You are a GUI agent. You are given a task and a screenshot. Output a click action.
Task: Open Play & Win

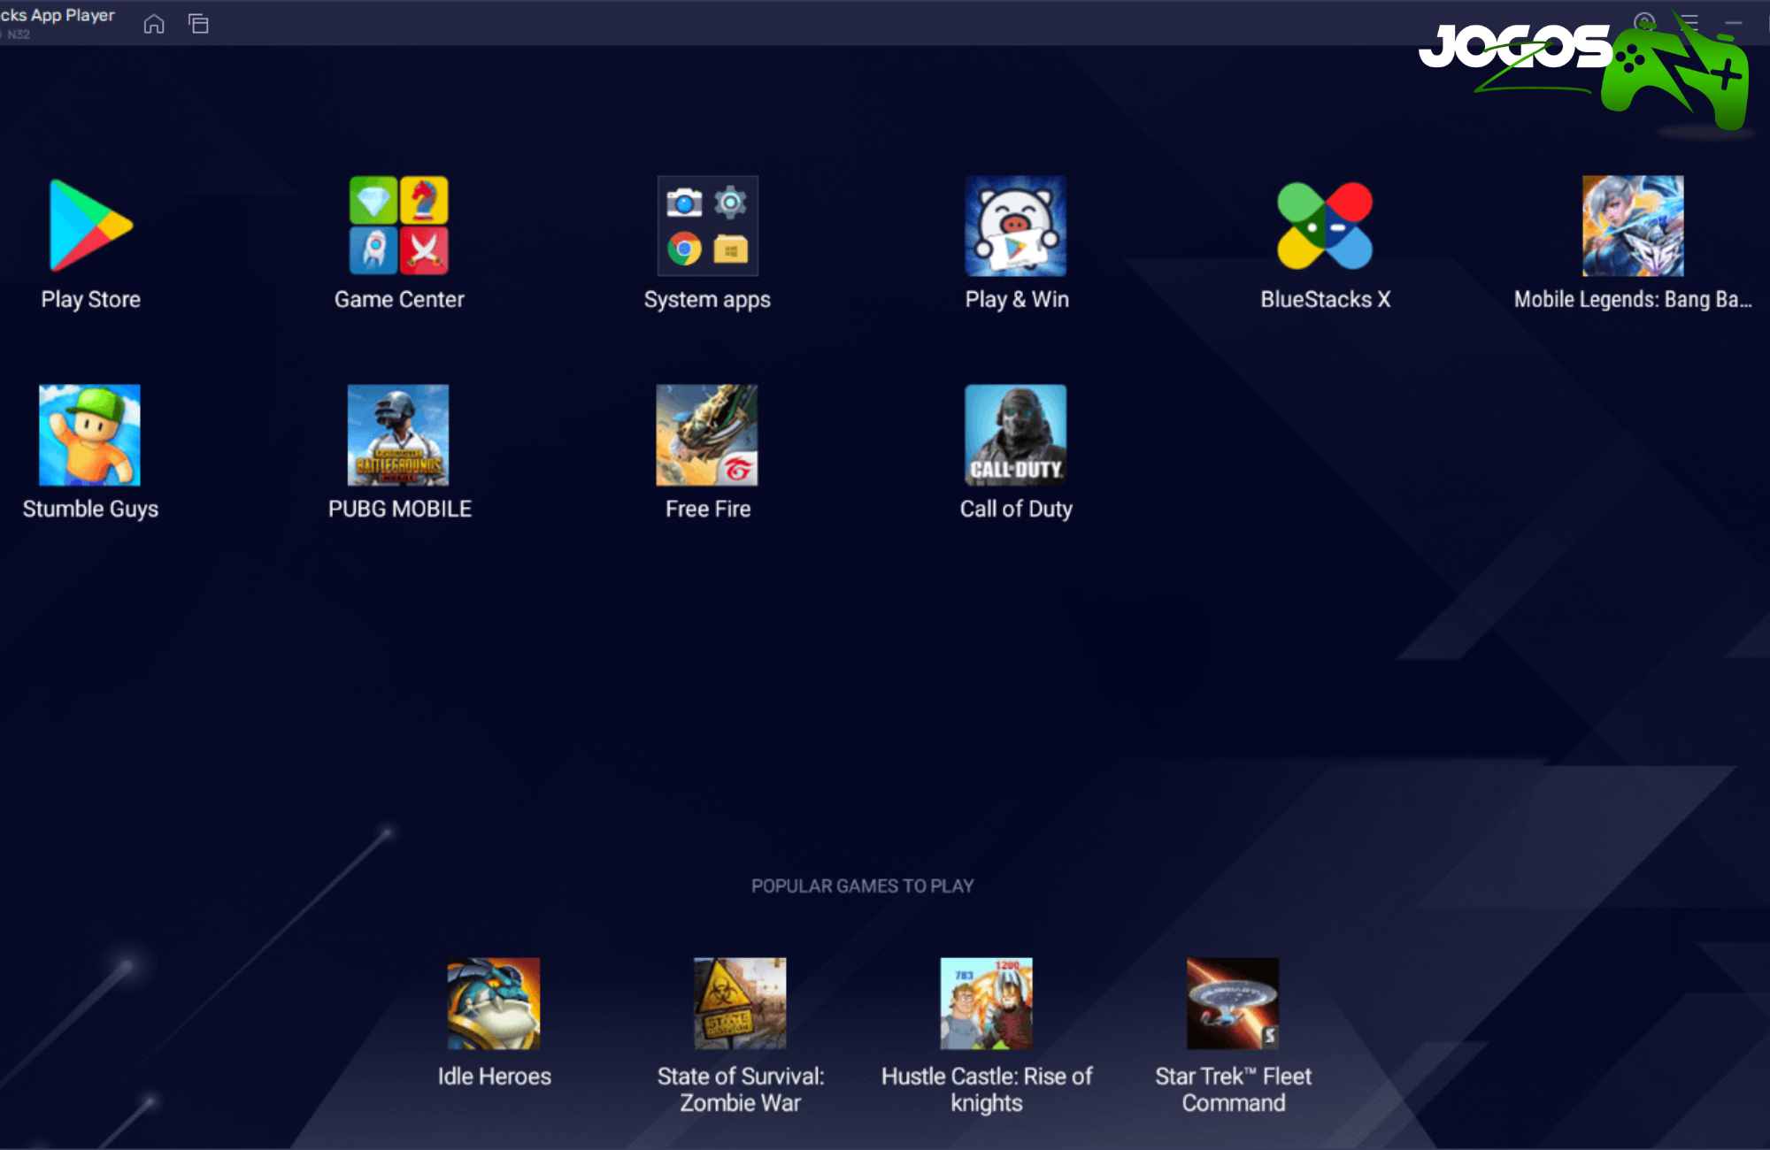click(x=1015, y=226)
